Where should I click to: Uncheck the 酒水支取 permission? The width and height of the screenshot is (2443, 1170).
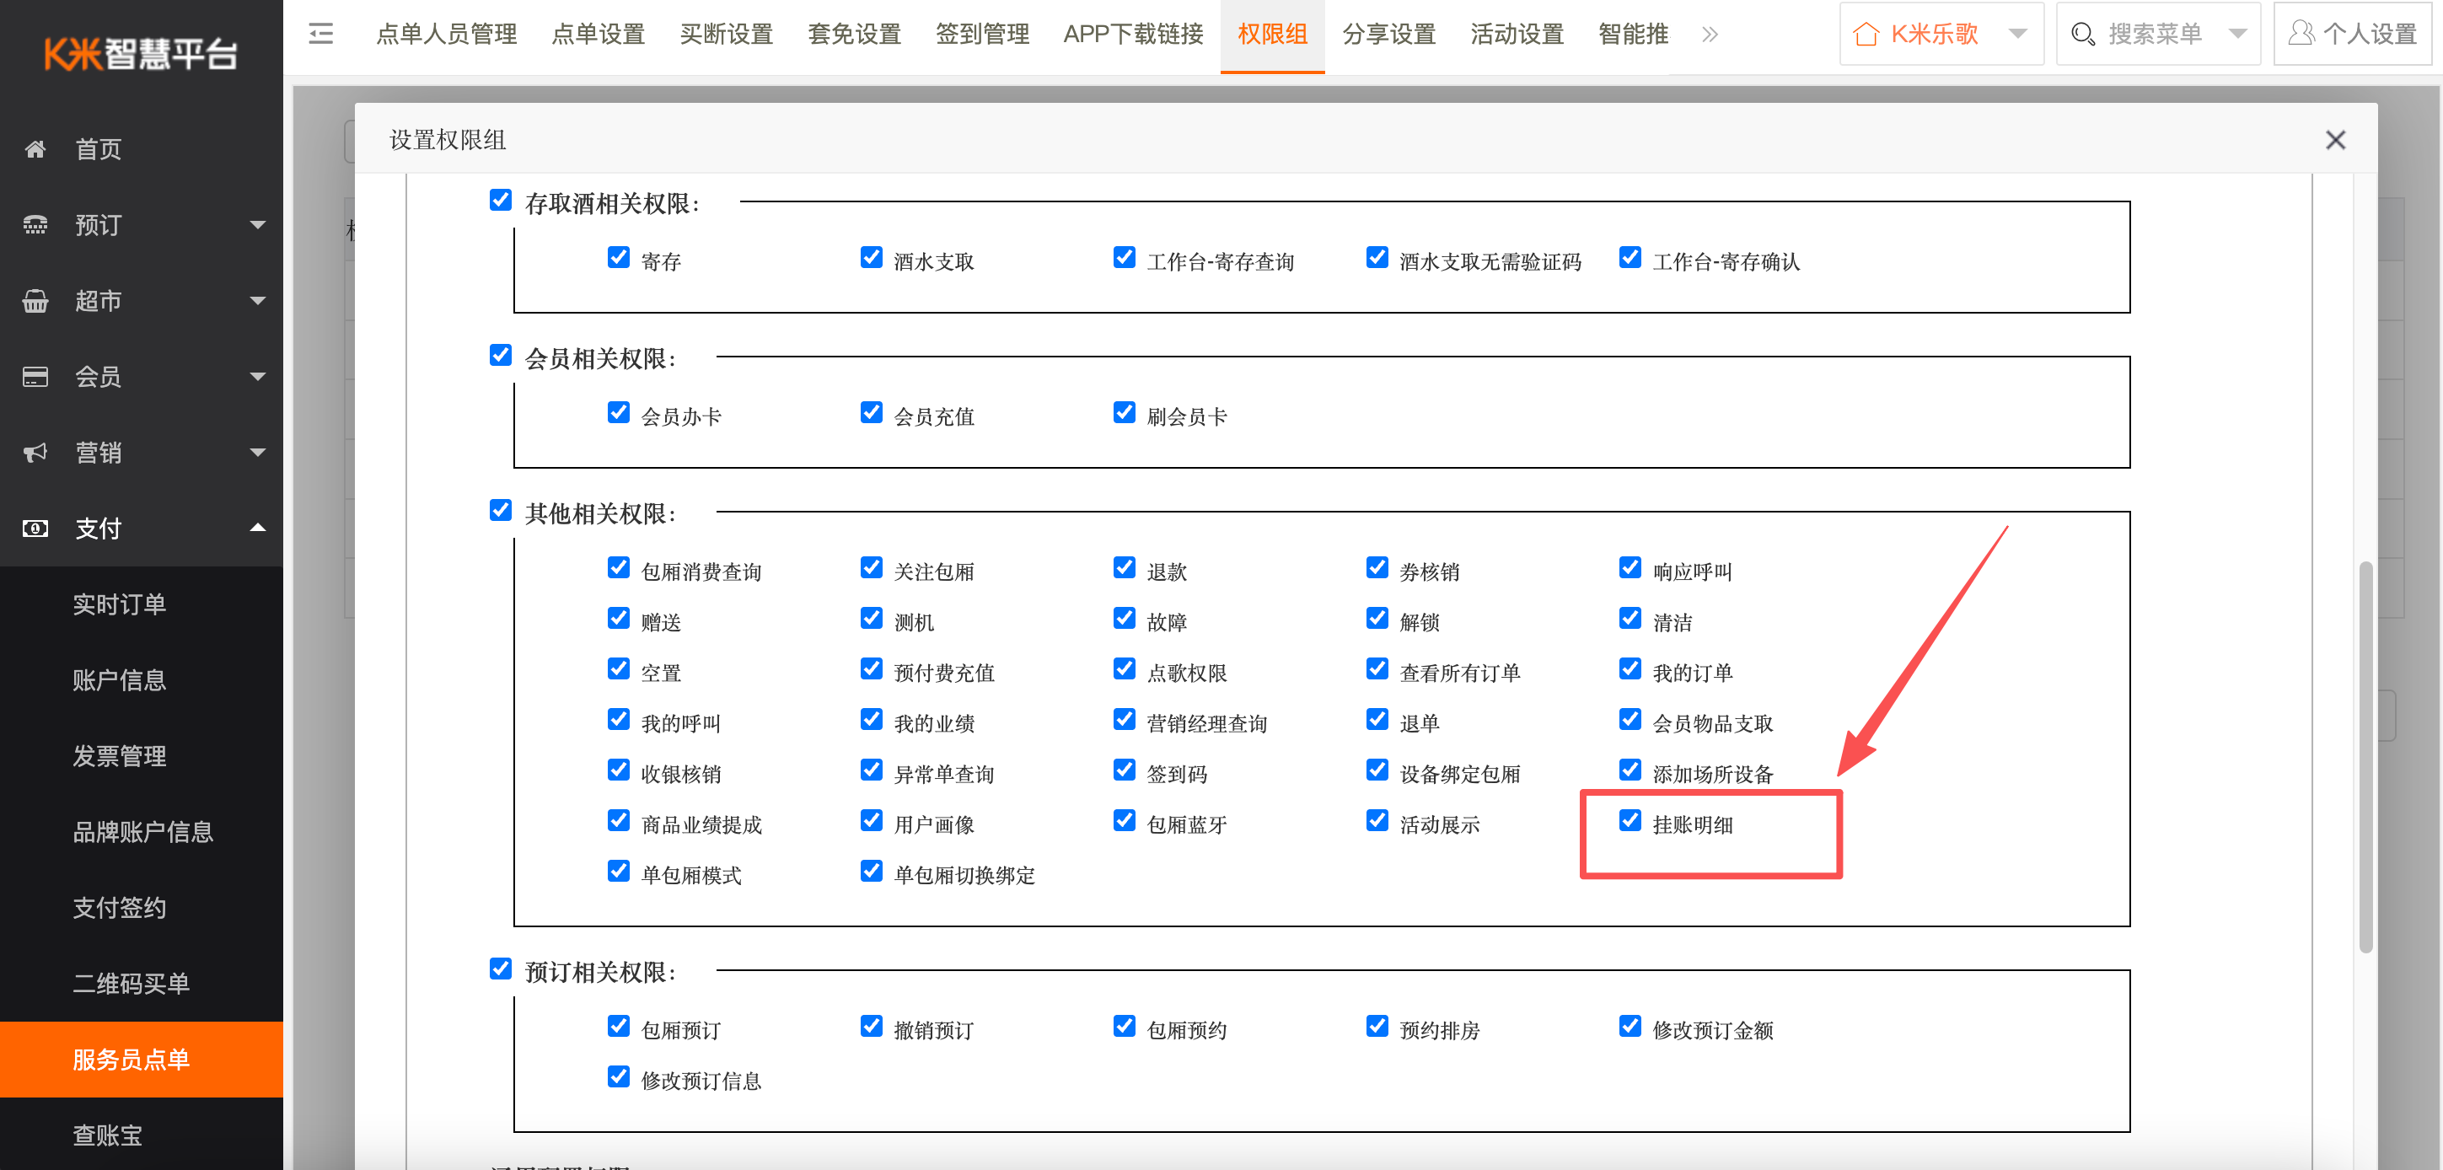pos(872,257)
